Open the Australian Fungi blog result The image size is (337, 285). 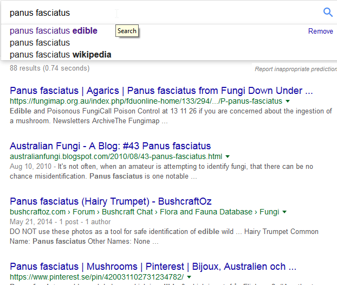tap(110, 146)
